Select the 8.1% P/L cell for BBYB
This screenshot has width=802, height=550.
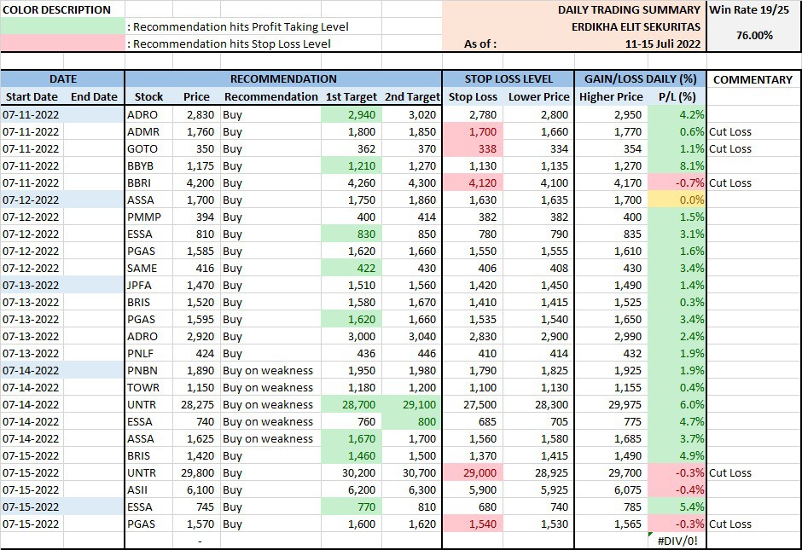(x=677, y=165)
